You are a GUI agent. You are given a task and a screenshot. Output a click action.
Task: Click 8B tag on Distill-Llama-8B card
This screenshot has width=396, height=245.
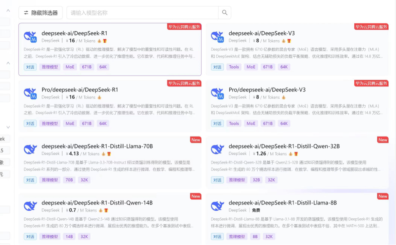coord(255,237)
